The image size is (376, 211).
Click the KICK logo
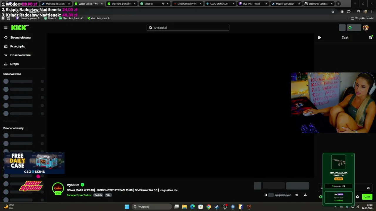[x=20, y=28]
